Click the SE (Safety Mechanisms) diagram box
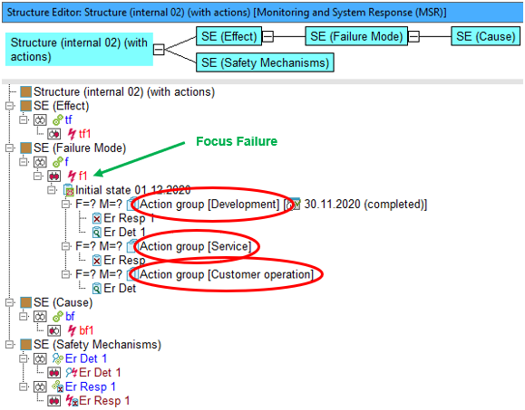Screen dimensions: 525x410 (265, 62)
